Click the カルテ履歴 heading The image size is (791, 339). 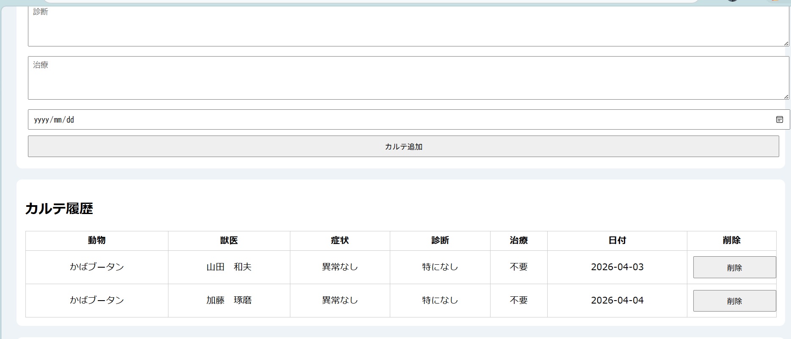click(59, 209)
